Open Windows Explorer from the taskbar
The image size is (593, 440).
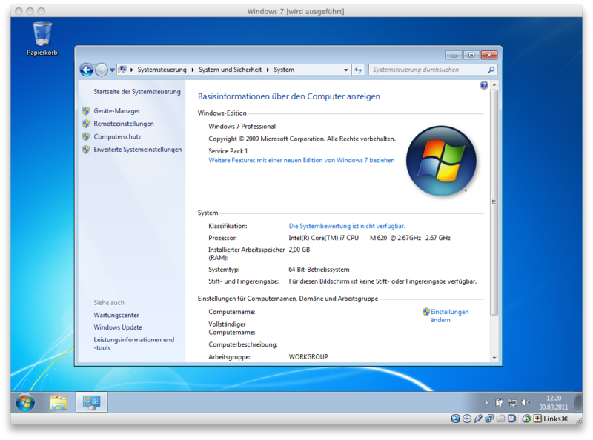tap(59, 402)
